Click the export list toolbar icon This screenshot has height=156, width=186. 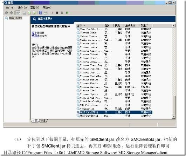click(x=34, y=13)
